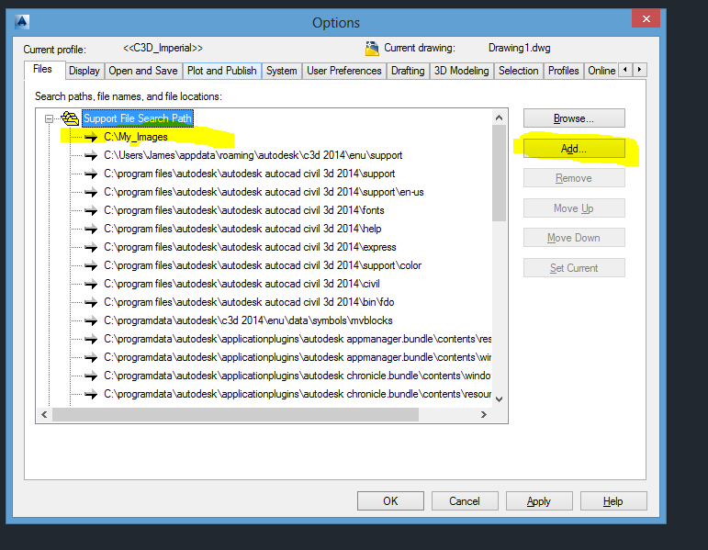Select the support\en-us path

pos(264,193)
